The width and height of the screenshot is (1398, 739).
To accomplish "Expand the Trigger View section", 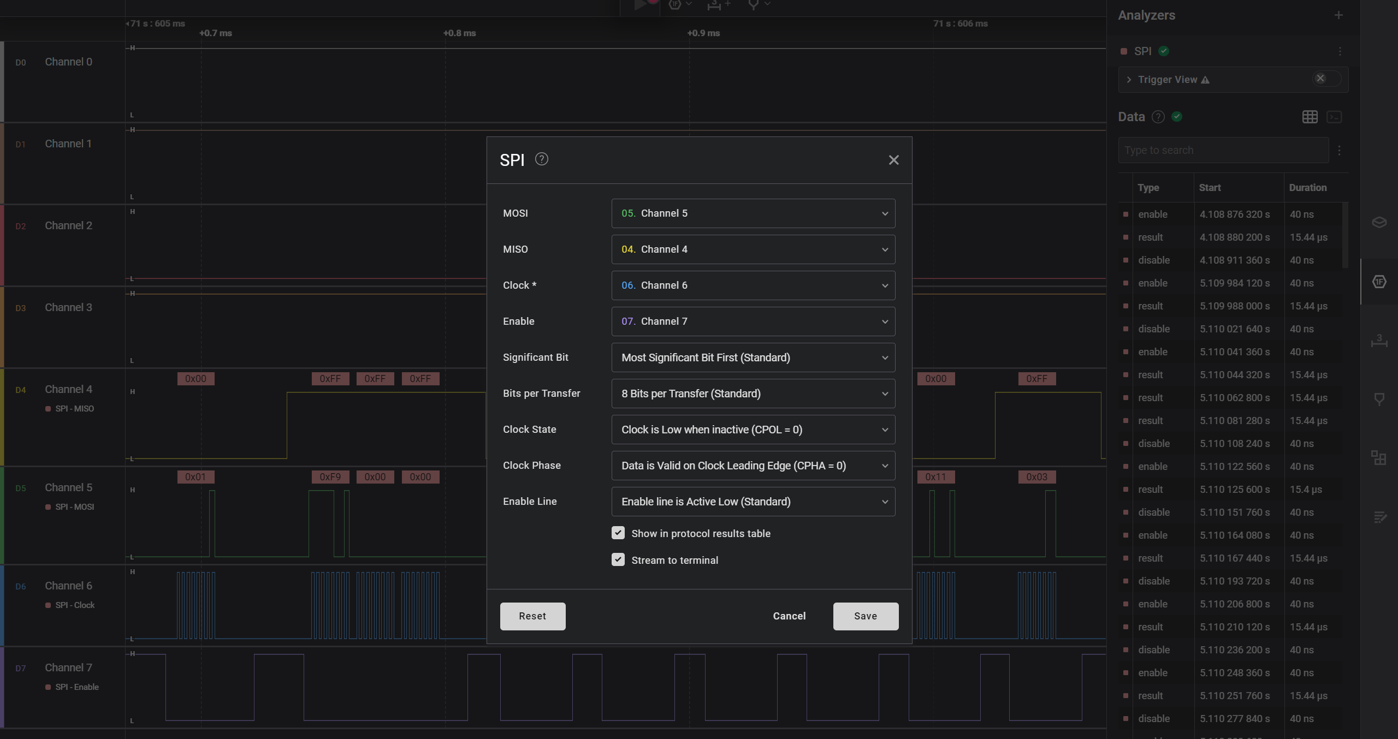I will 1129,80.
